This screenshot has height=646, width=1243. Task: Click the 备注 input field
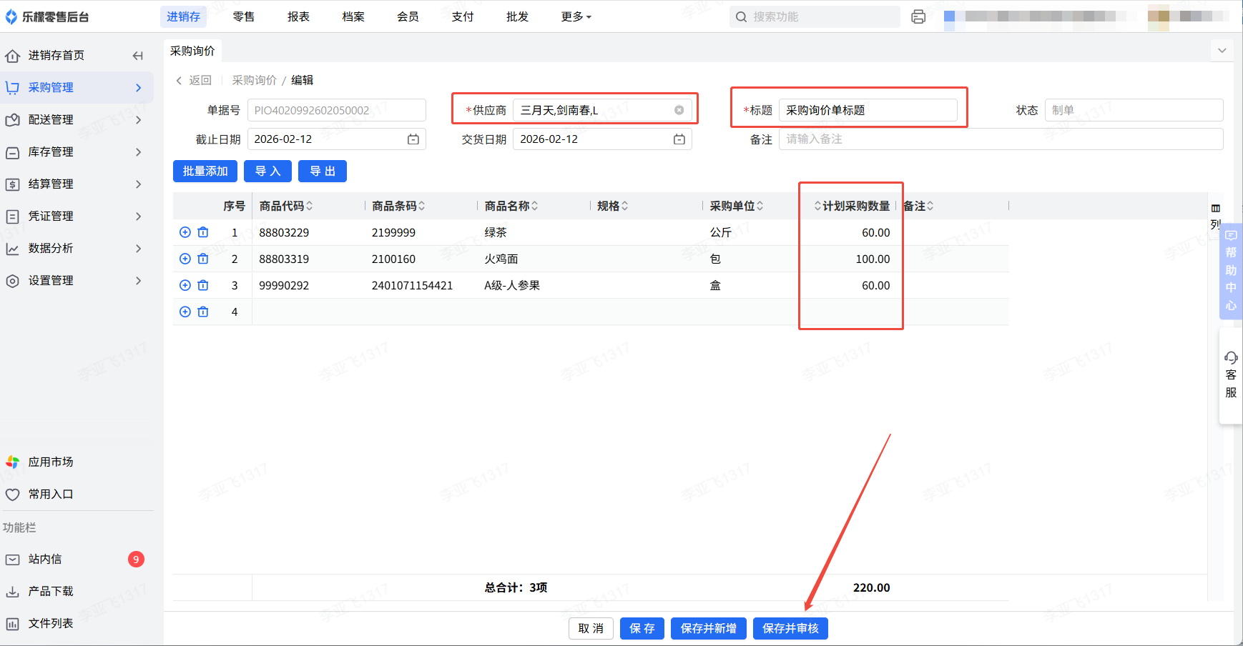click(x=1001, y=139)
